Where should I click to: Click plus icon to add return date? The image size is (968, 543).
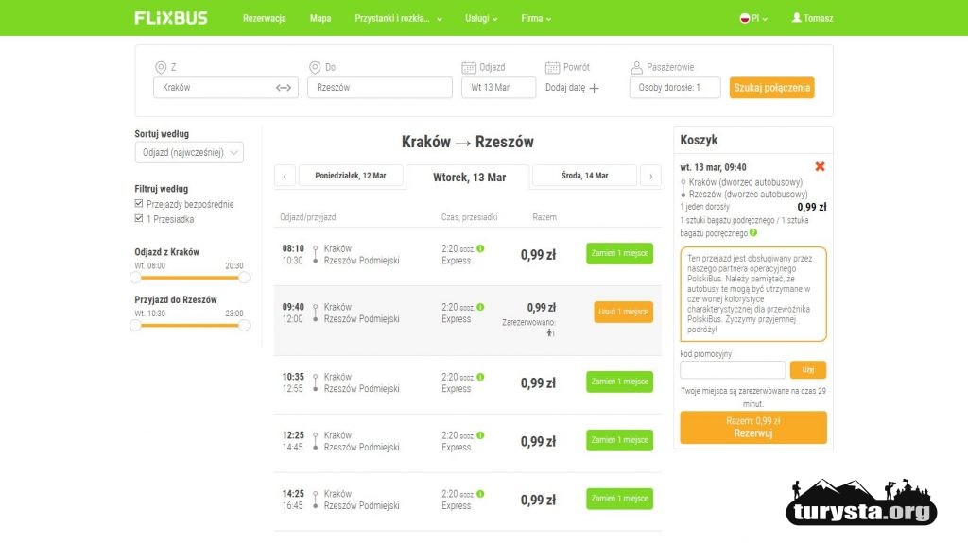[x=594, y=88]
